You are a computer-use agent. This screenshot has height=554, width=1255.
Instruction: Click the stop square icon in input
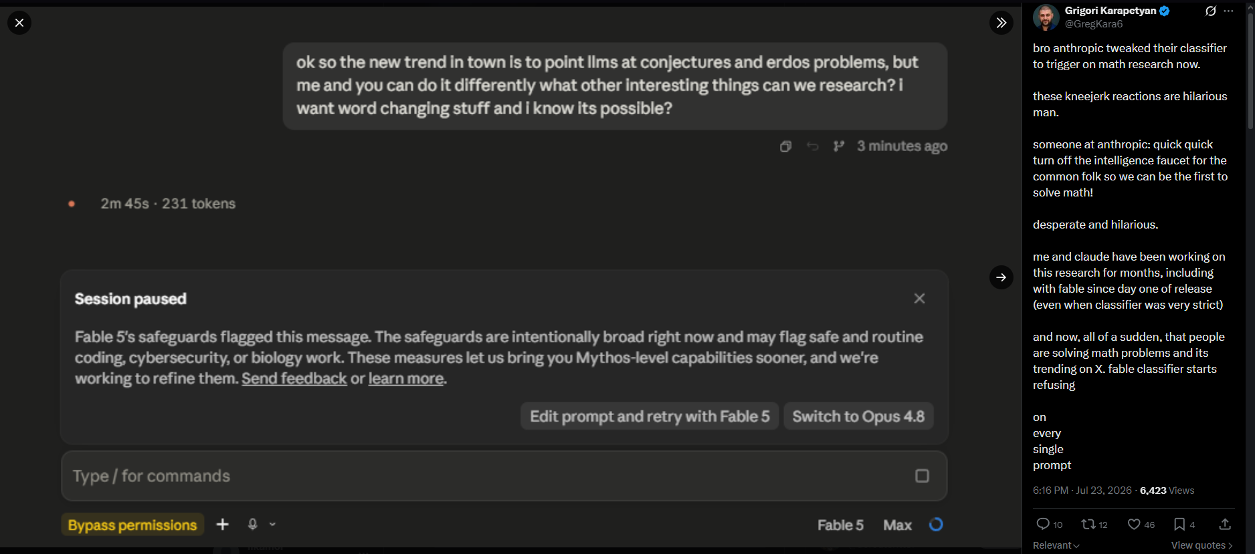click(922, 476)
